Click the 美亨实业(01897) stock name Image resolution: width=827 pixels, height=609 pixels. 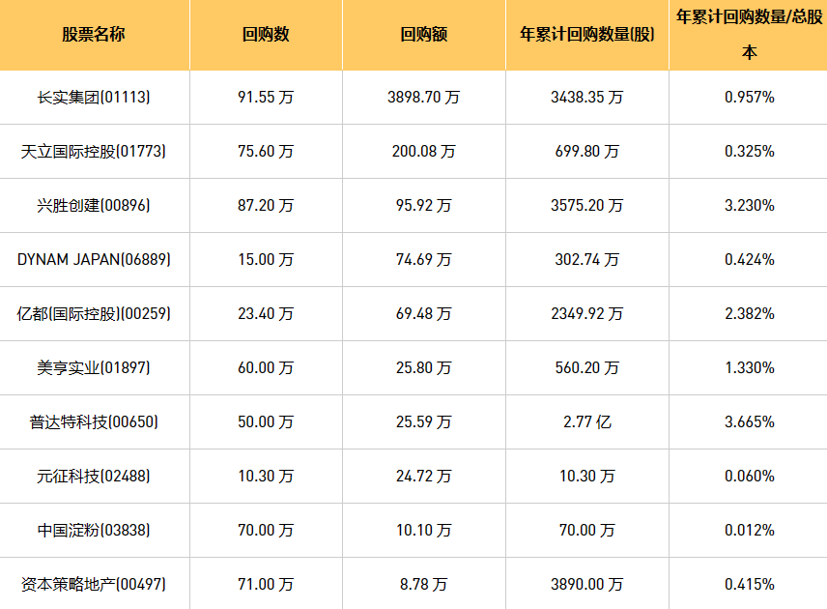tap(94, 367)
